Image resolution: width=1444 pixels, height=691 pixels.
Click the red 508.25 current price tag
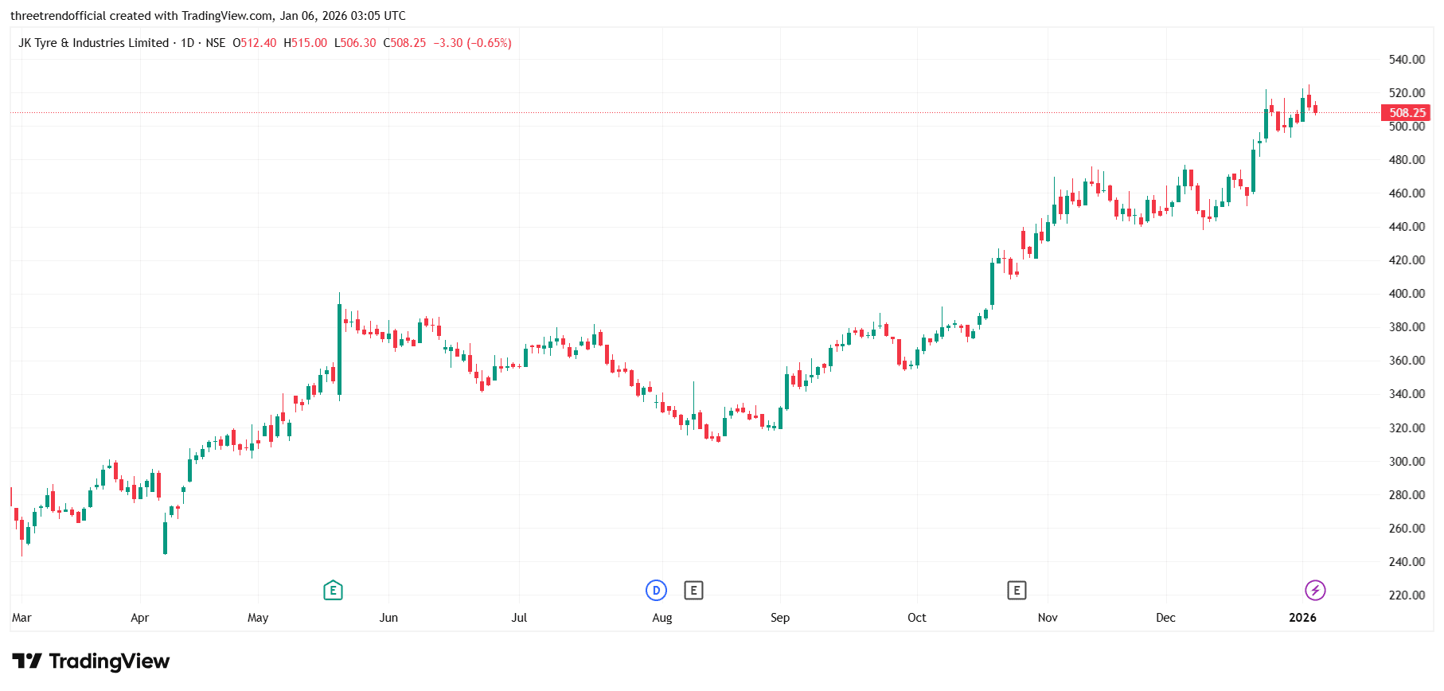pyautogui.click(x=1407, y=113)
